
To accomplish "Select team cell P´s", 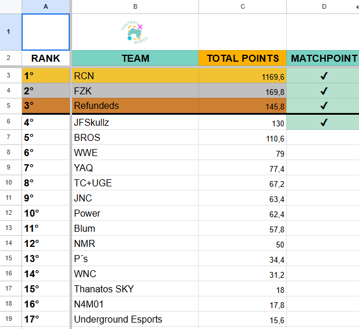I will click(x=136, y=258).
